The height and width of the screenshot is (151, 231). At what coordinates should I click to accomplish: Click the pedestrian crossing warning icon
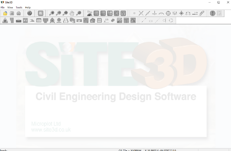(25, 21)
